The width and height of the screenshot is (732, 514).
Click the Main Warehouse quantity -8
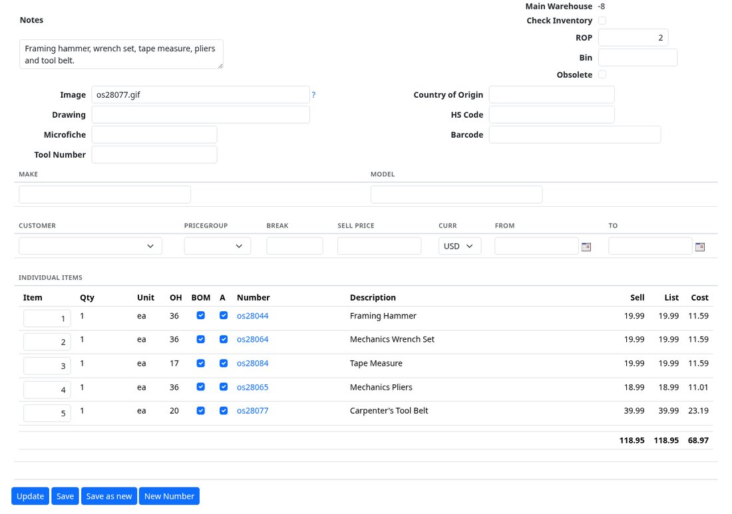602,7
